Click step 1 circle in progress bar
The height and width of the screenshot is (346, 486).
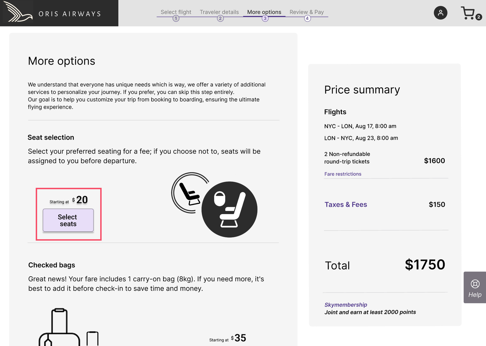[x=176, y=19]
